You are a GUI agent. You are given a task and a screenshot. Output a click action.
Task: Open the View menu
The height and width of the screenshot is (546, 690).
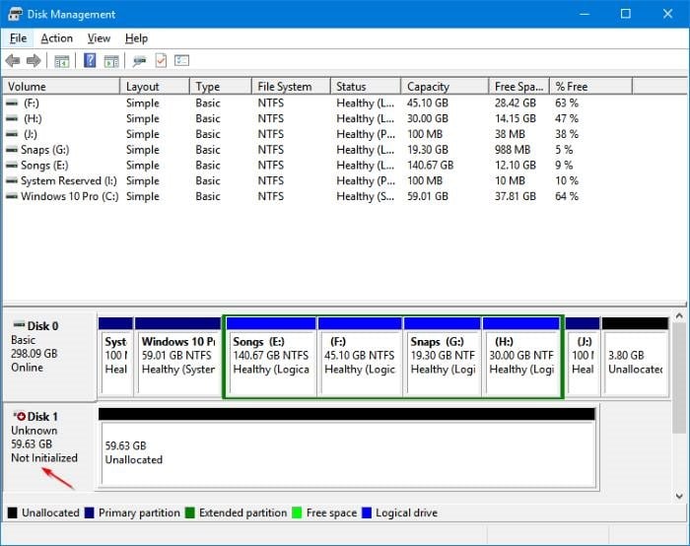[99, 38]
